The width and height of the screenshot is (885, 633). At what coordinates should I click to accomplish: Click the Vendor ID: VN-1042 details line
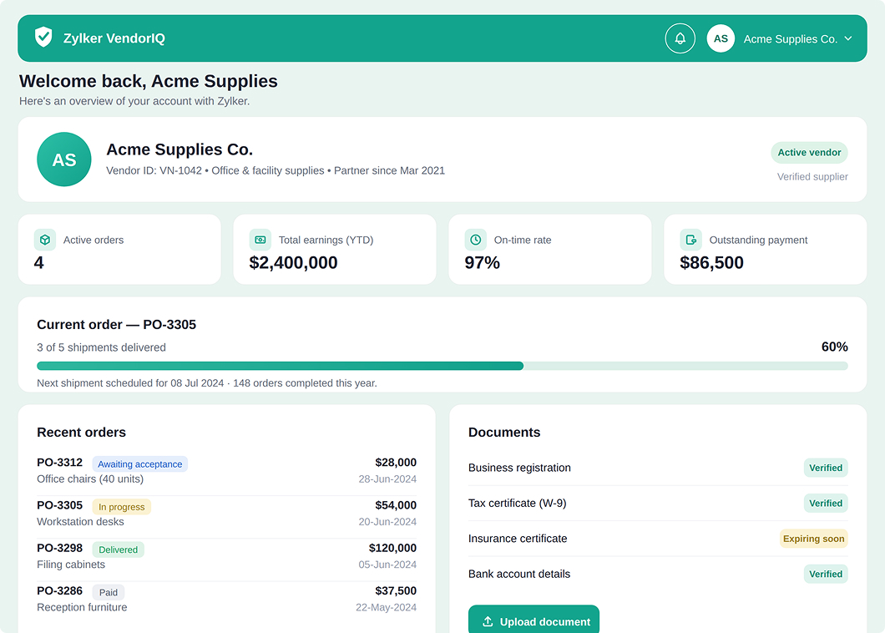coord(276,170)
